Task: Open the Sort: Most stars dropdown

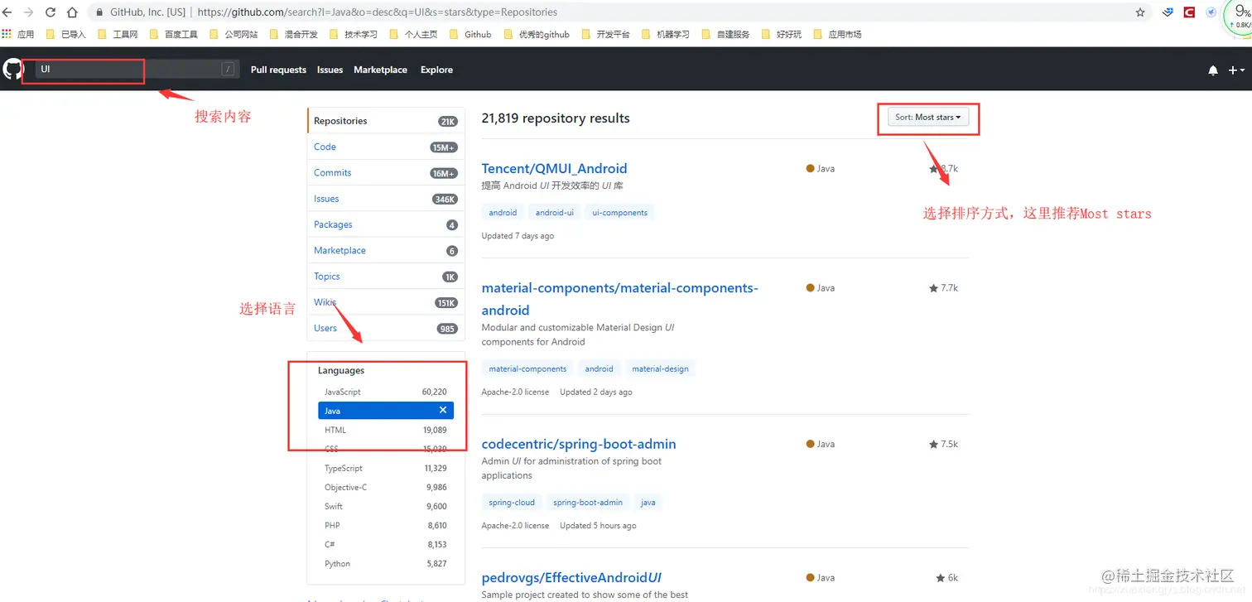Action: pos(928,118)
